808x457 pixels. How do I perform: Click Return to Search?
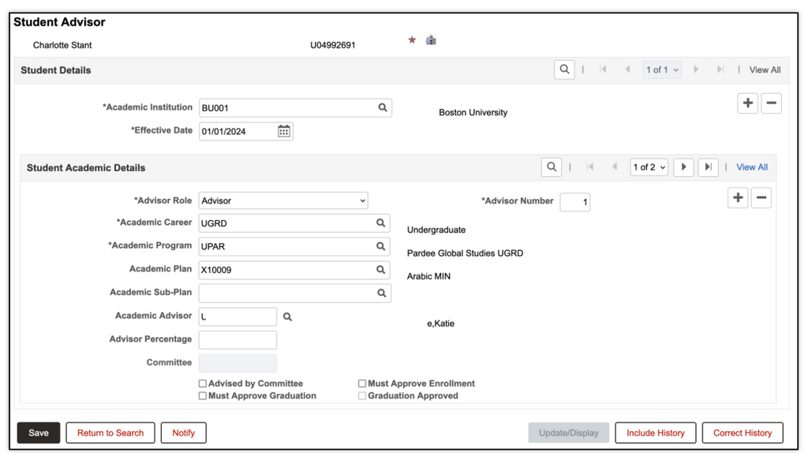[110, 433]
